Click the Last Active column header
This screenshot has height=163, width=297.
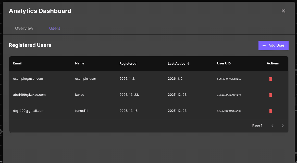[176, 63]
